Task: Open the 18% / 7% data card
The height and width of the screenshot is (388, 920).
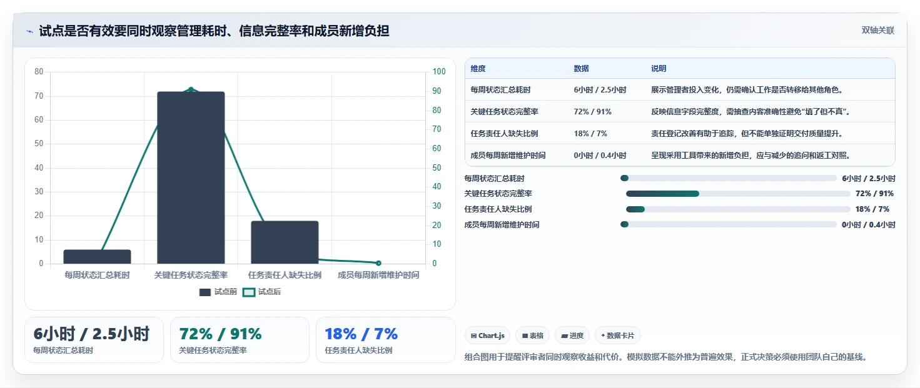Action: tap(385, 340)
